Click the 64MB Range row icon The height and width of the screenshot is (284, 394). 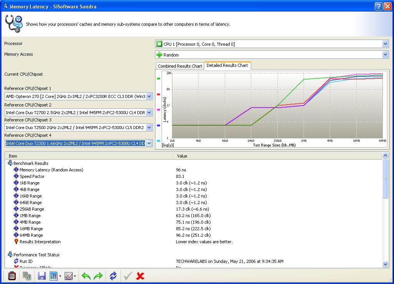[x=16, y=235]
